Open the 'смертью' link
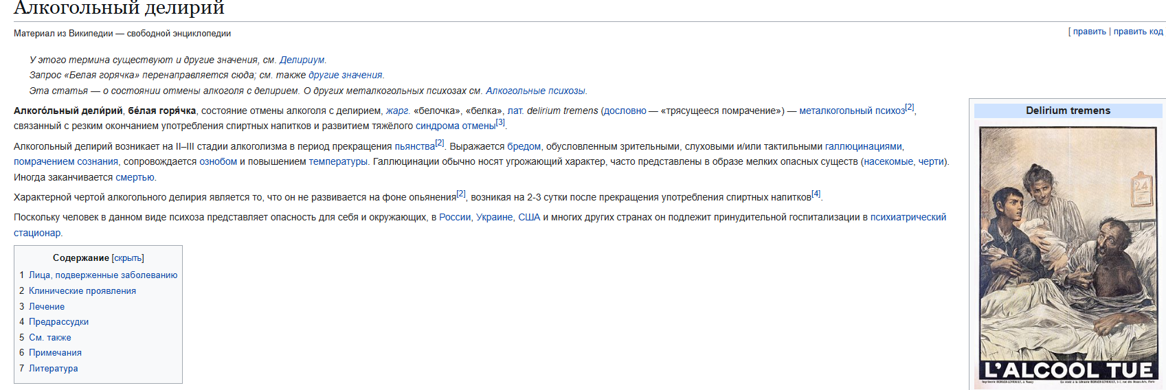1166x390 pixels. pos(135,178)
